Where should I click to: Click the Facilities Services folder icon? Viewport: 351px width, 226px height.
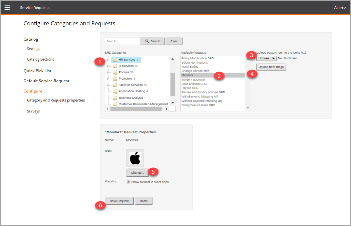116,85
